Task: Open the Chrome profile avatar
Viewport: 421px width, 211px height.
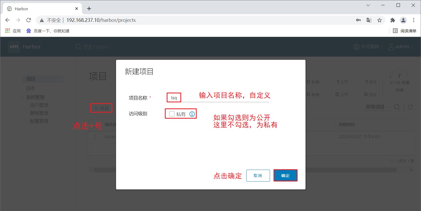Action: (x=403, y=20)
